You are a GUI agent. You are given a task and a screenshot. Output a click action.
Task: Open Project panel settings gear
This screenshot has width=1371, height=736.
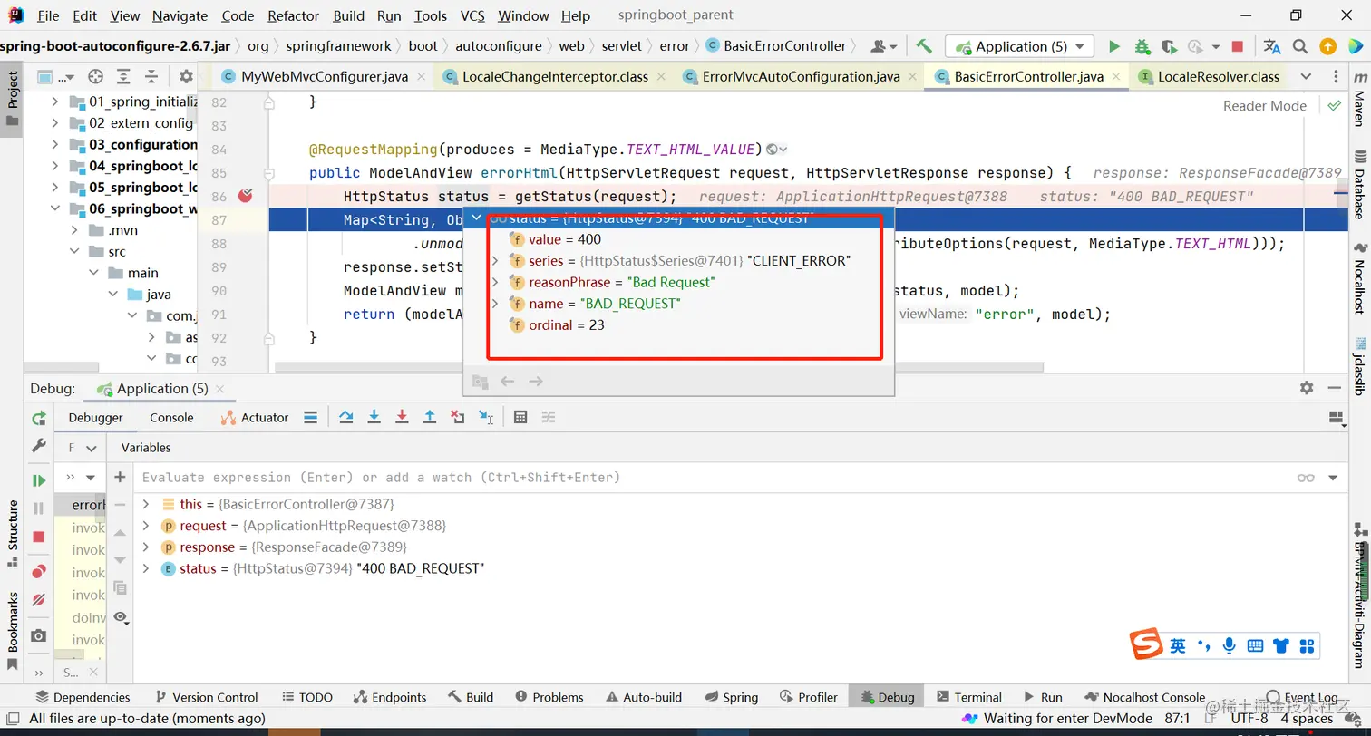(x=186, y=76)
